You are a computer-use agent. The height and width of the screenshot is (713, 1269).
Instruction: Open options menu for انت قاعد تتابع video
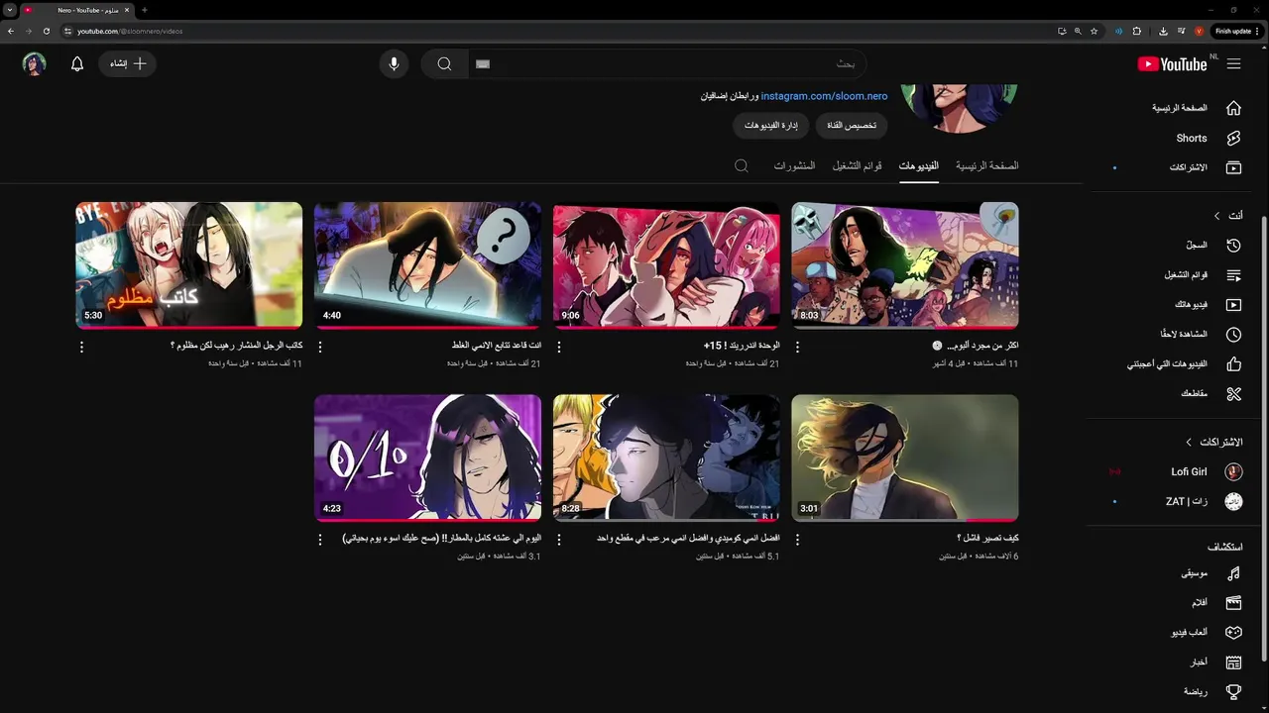click(320, 348)
